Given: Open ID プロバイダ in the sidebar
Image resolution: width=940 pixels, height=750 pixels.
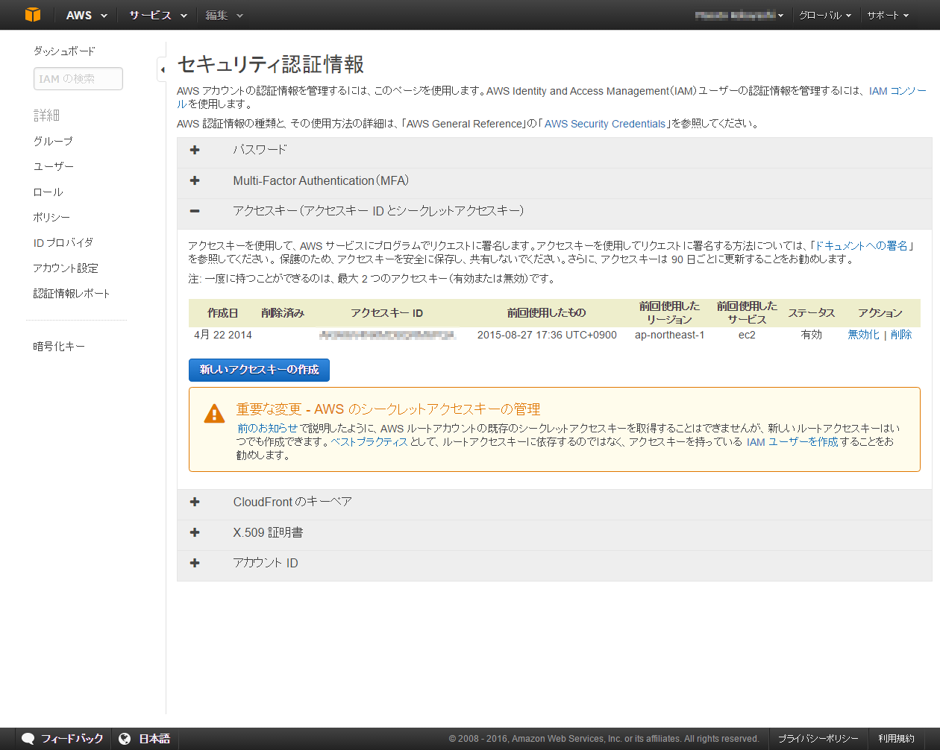Looking at the screenshot, I should point(63,242).
